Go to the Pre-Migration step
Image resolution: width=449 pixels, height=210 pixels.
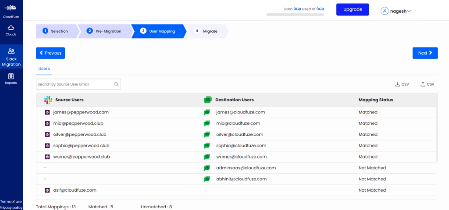(104, 31)
